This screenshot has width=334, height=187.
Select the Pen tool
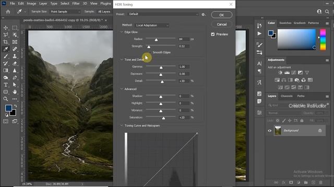point(15,77)
